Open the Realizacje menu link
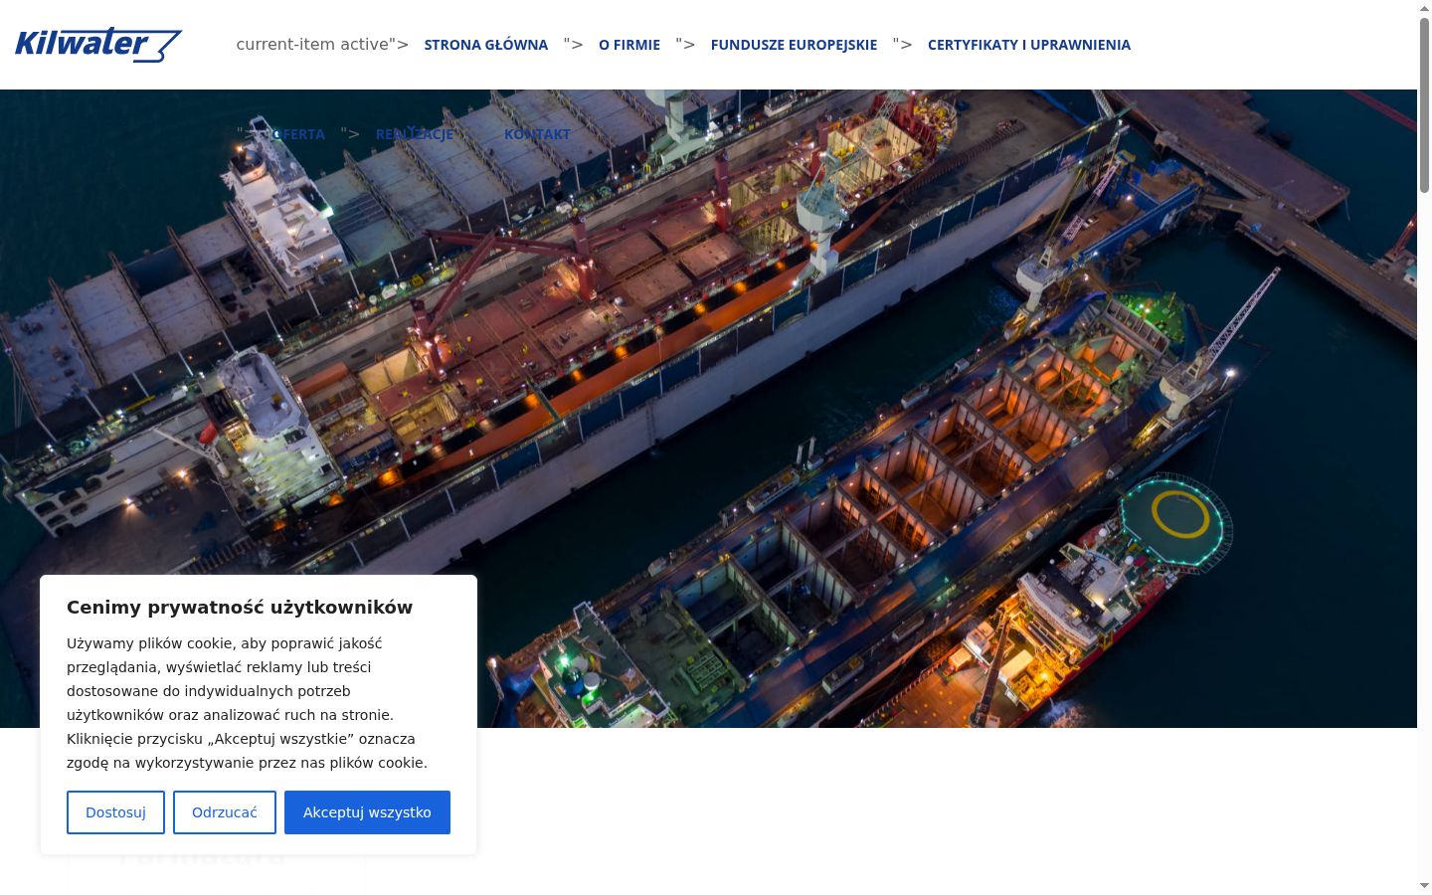 point(415,134)
